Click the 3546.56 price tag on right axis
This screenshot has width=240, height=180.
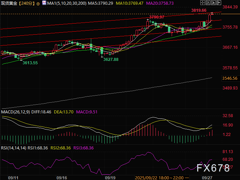click(230, 78)
